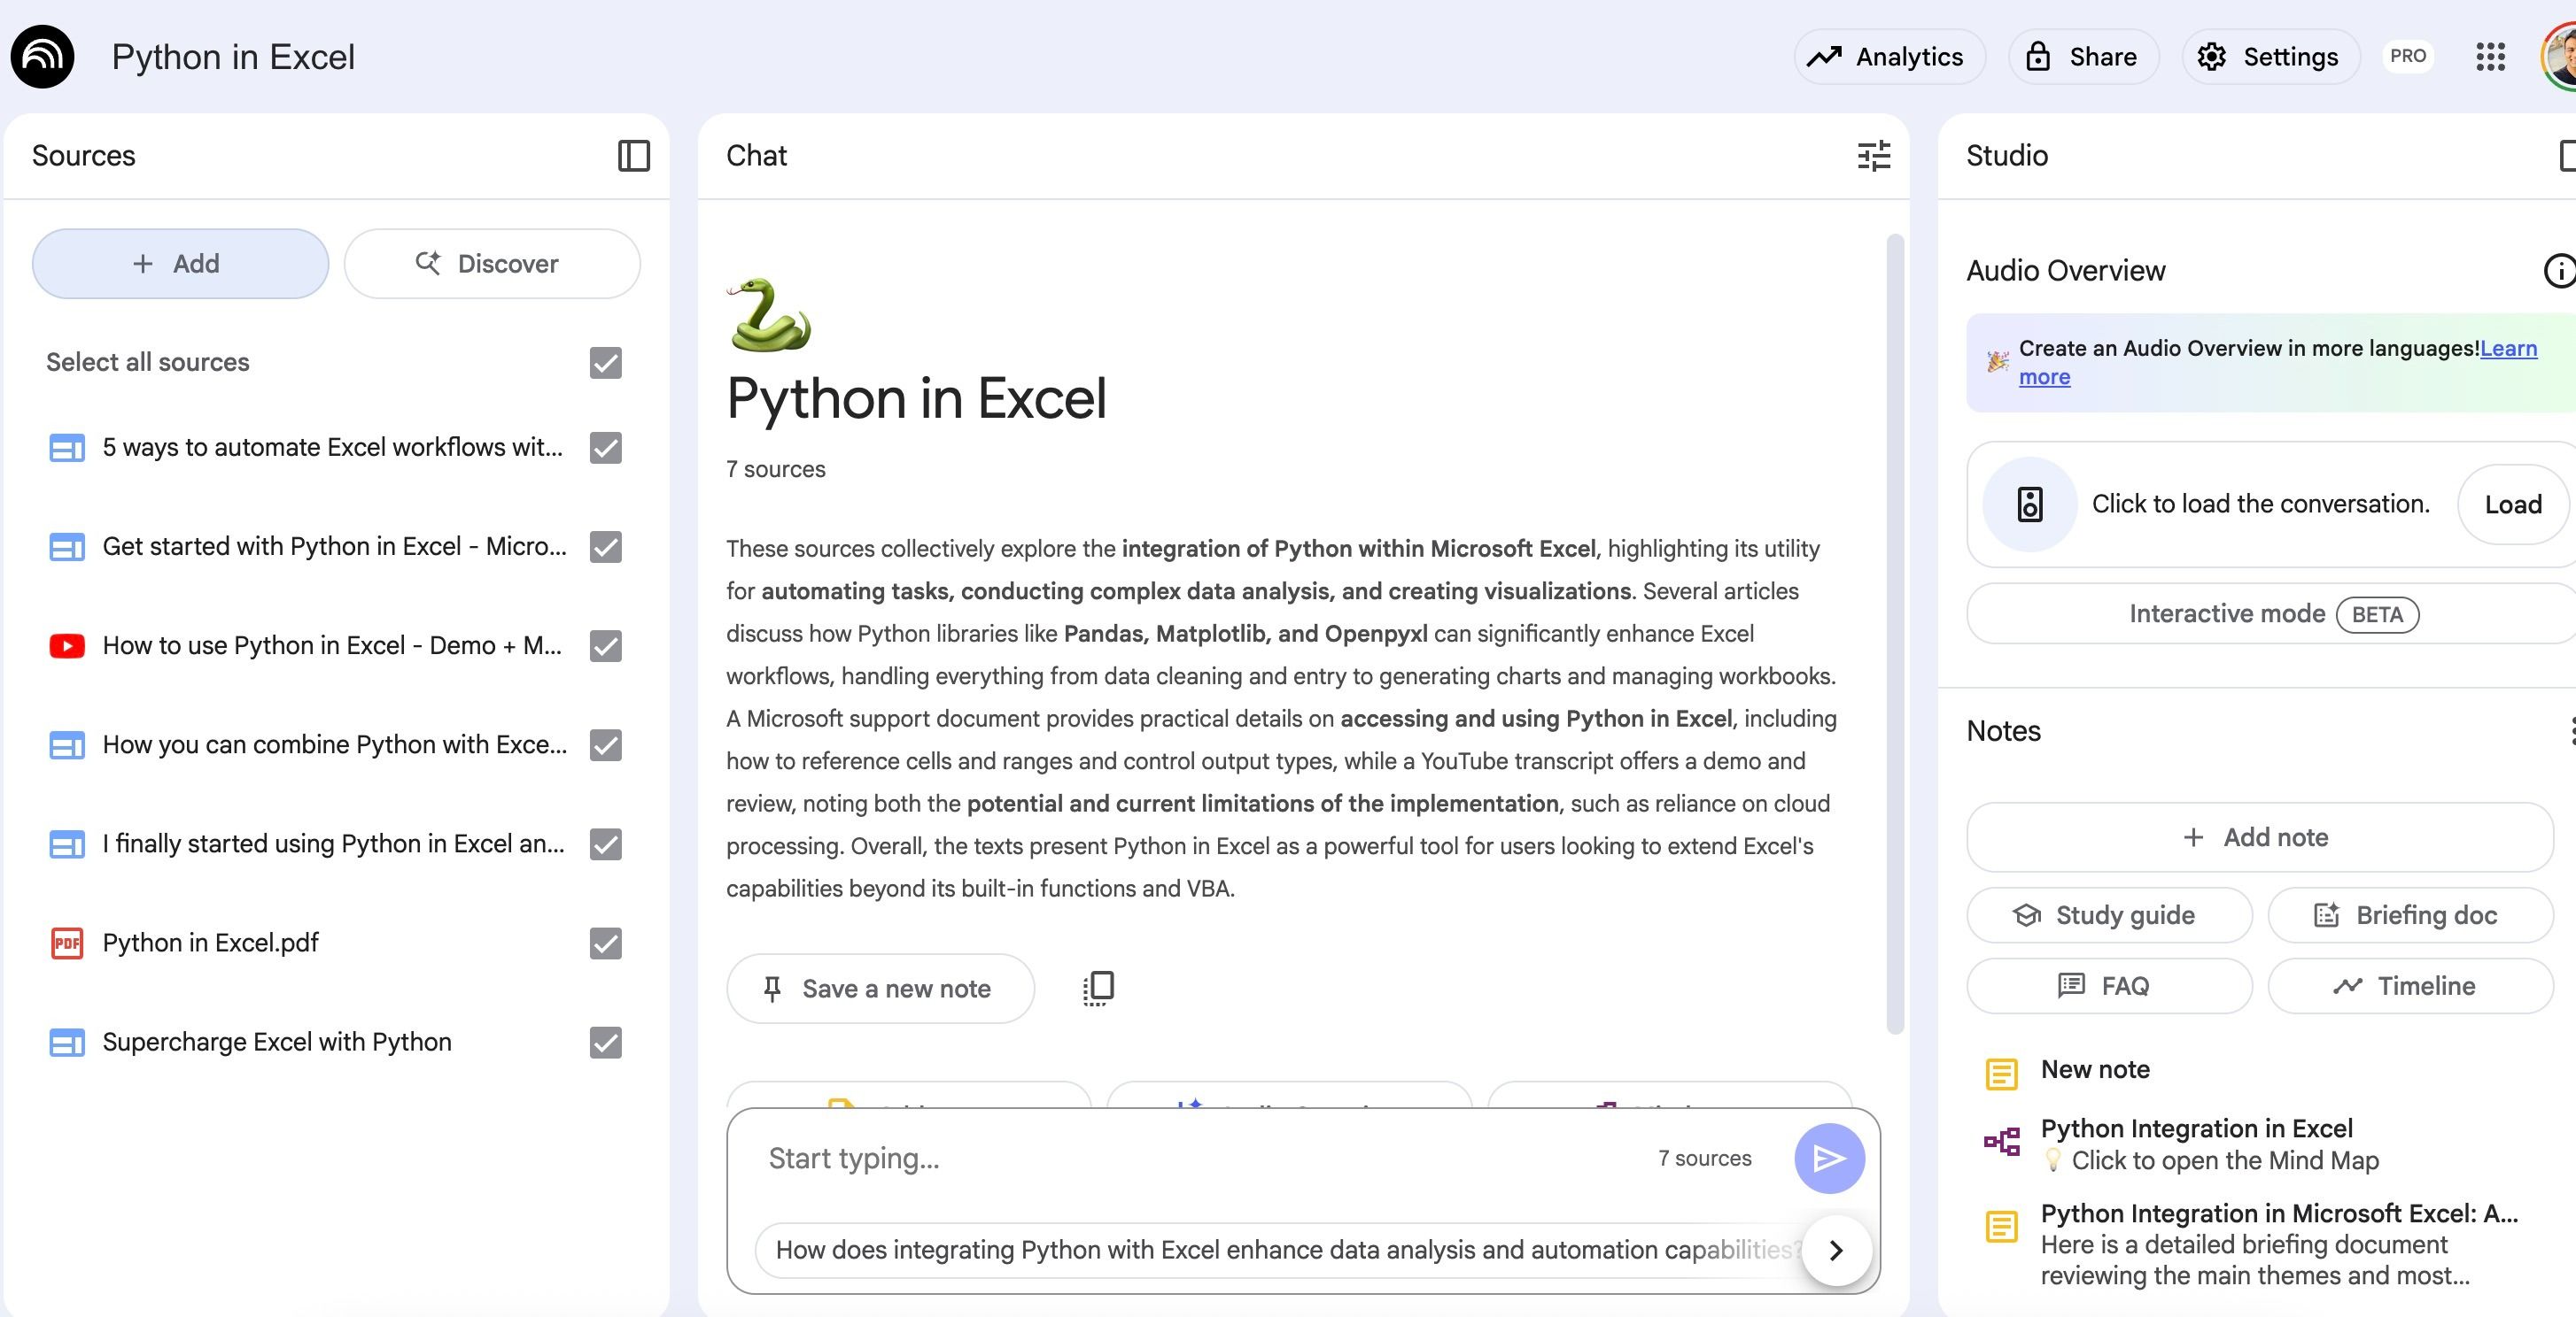Uncheck How to use Python in Excel source
Image resolution: width=2576 pixels, height=1317 pixels.
[x=606, y=645]
